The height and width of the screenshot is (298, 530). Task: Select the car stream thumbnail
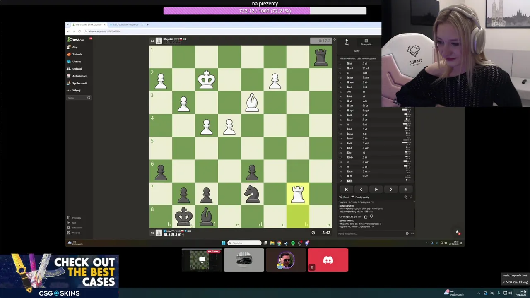click(244, 260)
